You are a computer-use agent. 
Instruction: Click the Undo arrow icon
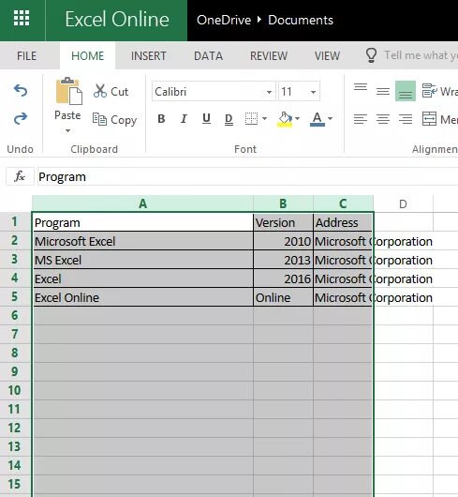tap(21, 91)
